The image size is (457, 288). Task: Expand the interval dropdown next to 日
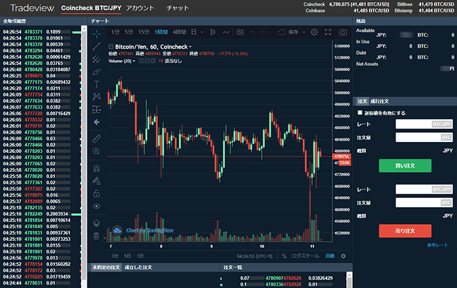click(x=202, y=33)
